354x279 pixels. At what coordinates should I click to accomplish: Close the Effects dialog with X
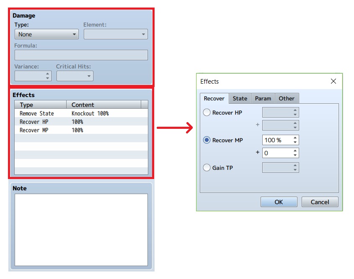[x=333, y=81]
